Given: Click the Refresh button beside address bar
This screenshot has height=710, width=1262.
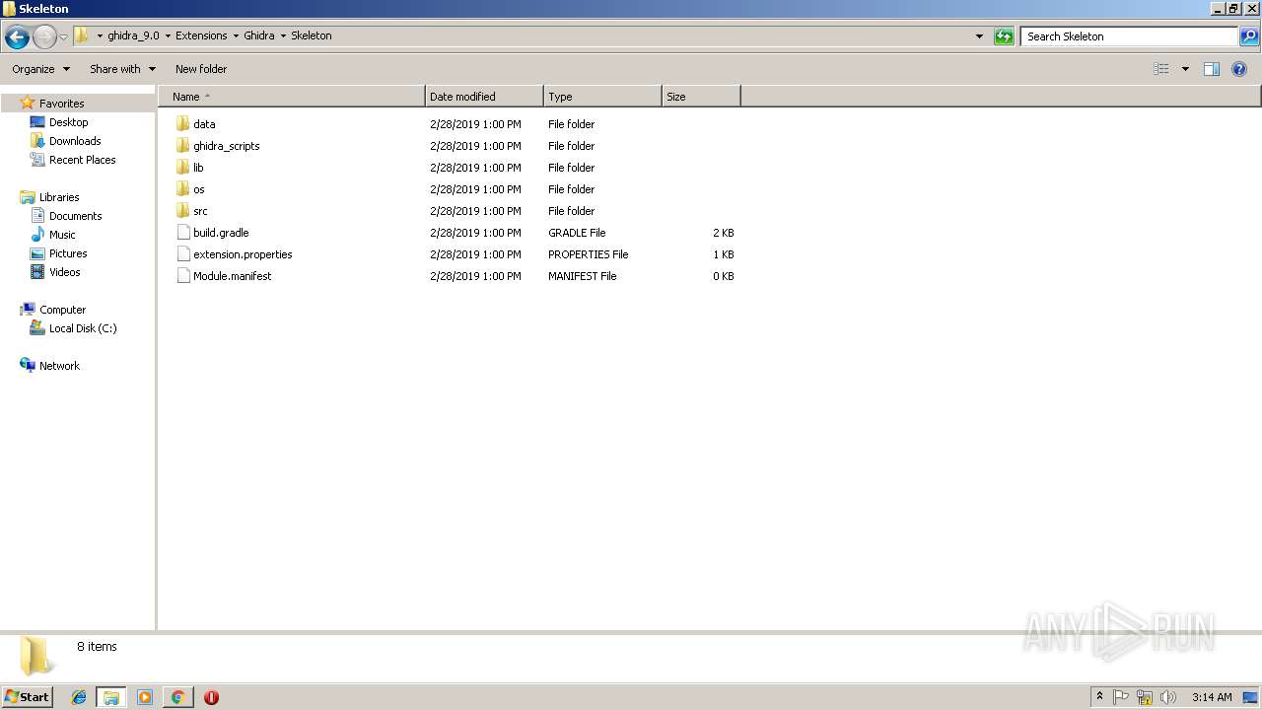Looking at the screenshot, I should (x=1004, y=36).
